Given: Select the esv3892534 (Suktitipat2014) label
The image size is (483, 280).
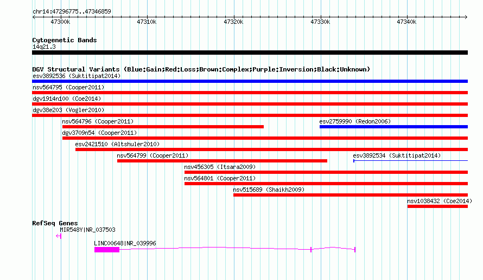Looking at the screenshot, I should [x=397, y=155].
